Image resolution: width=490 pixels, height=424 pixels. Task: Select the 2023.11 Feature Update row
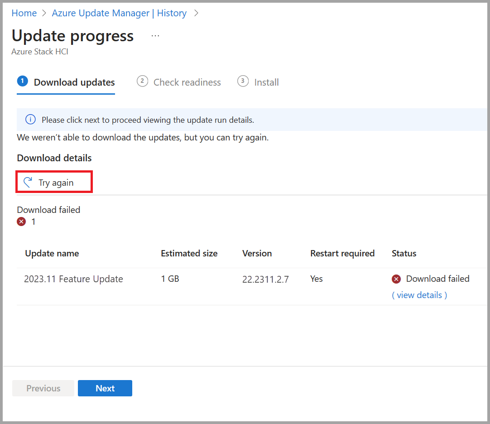click(x=252, y=286)
